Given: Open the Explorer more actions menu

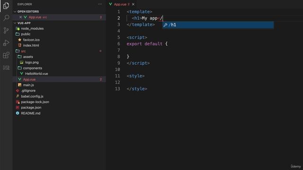Looking at the screenshot, I should coord(100,4).
